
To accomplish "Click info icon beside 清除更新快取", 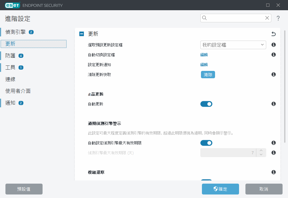I will pos(274,75).
